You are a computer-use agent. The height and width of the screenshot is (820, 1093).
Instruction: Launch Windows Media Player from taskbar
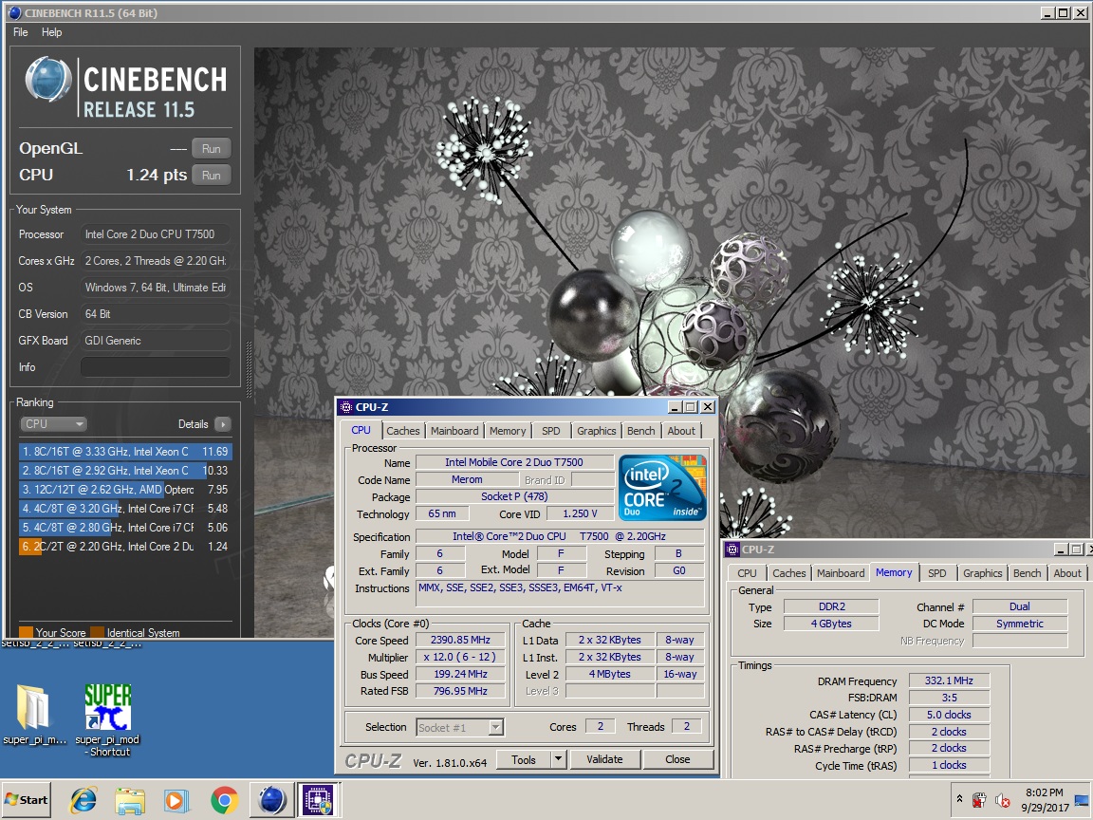point(176,800)
